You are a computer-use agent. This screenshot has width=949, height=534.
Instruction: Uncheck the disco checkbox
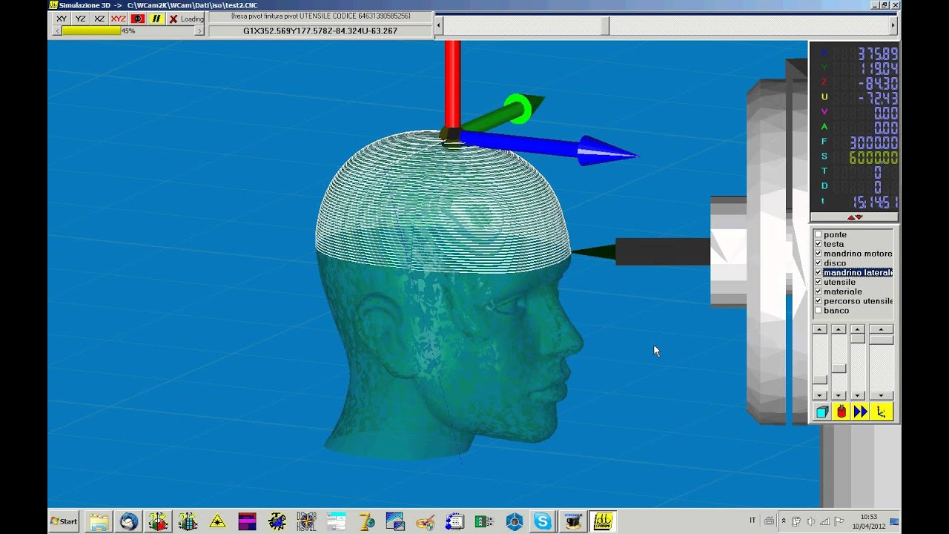click(x=819, y=263)
